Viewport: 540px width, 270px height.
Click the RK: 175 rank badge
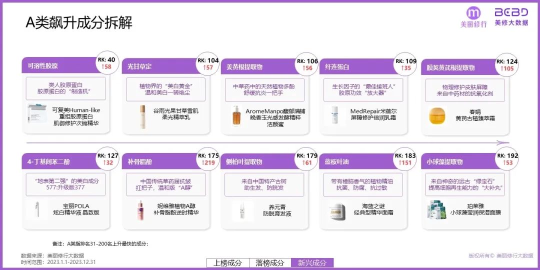(208, 159)
